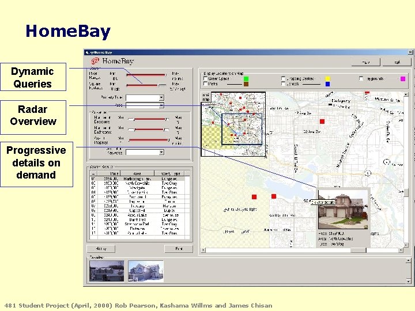The height and width of the screenshot is (311, 415).
Task: Click the lower circular highway shield on the map
Action: click(368, 173)
